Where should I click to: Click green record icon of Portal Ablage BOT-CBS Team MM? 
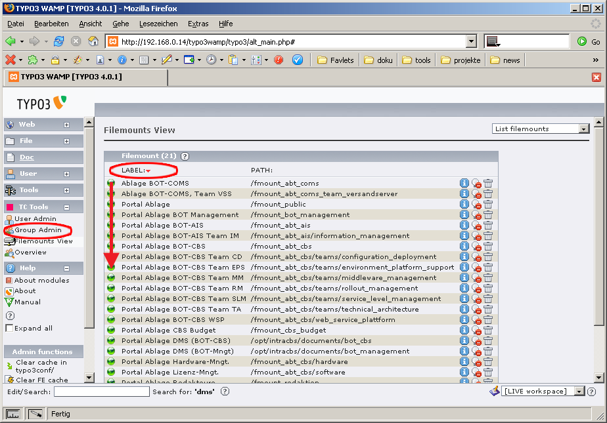(x=111, y=277)
